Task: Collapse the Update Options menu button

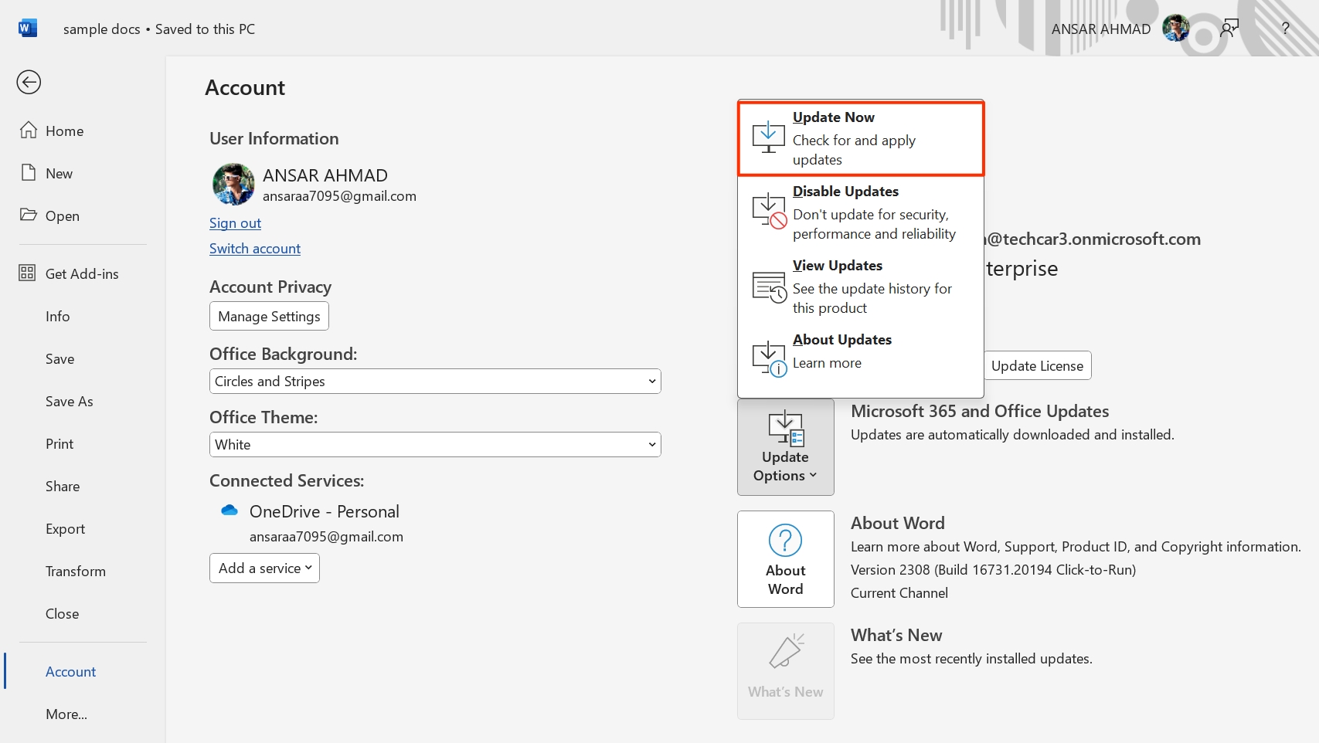Action: [x=785, y=447]
